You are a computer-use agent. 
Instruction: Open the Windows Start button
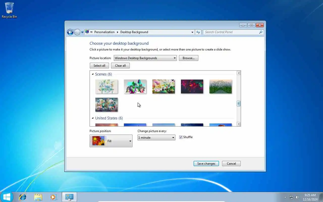tap(7, 197)
